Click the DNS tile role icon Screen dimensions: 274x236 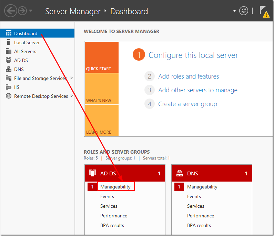coord(179,173)
